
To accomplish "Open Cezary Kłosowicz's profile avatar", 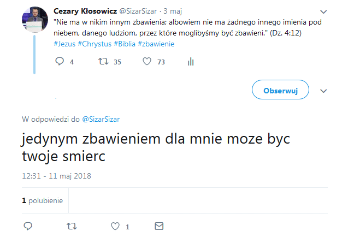I will click(34, 20).
